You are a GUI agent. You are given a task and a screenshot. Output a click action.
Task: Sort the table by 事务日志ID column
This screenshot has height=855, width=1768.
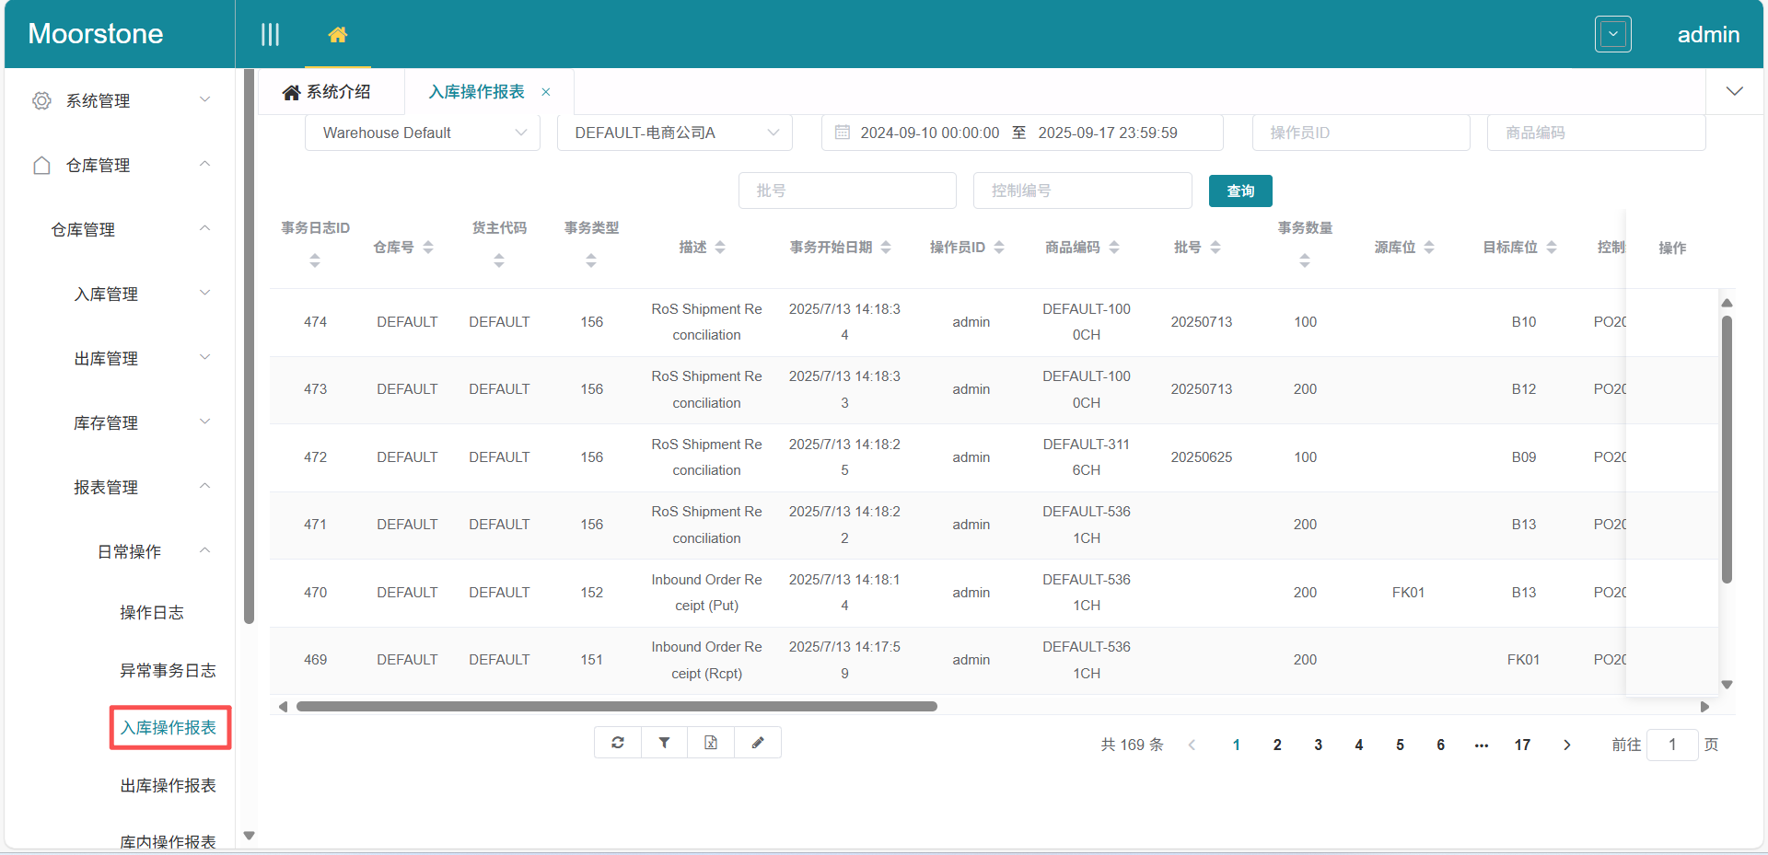[315, 260]
